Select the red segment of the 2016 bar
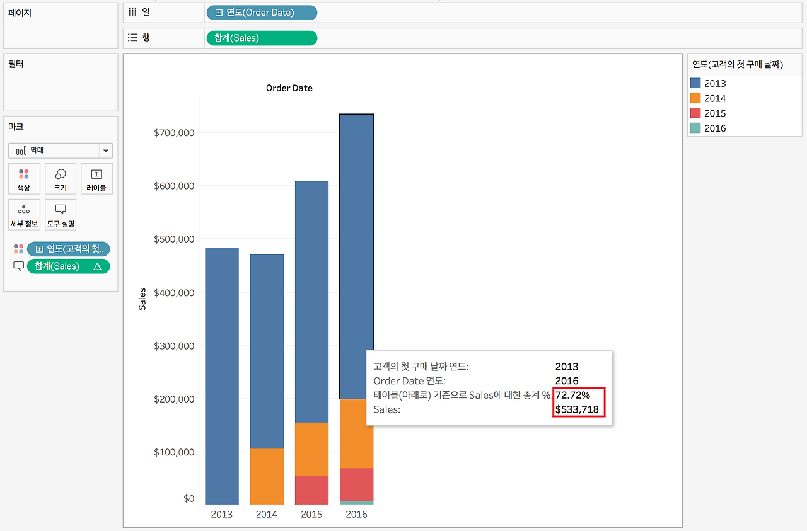The image size is (807, 531). (357, 484)
